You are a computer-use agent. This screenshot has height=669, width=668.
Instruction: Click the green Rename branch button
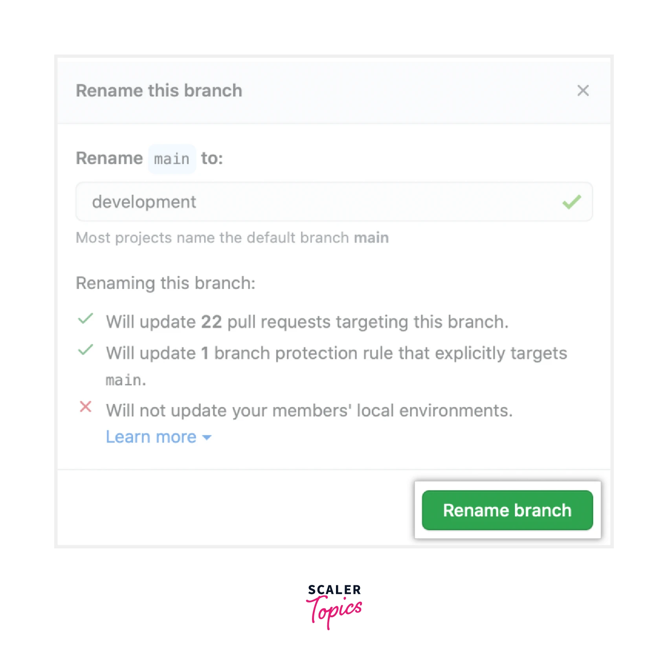507,510
